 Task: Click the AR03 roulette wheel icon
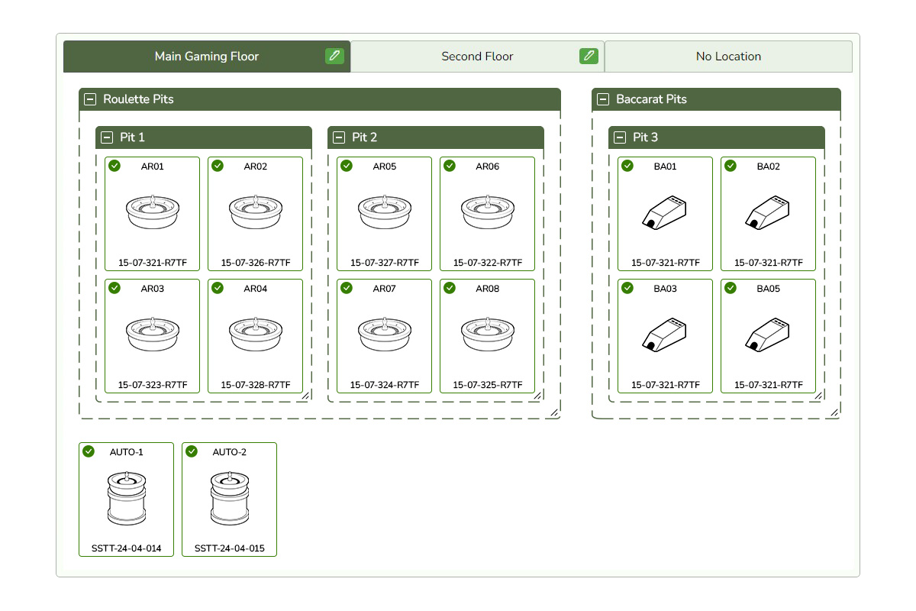(x=153, y=334)
